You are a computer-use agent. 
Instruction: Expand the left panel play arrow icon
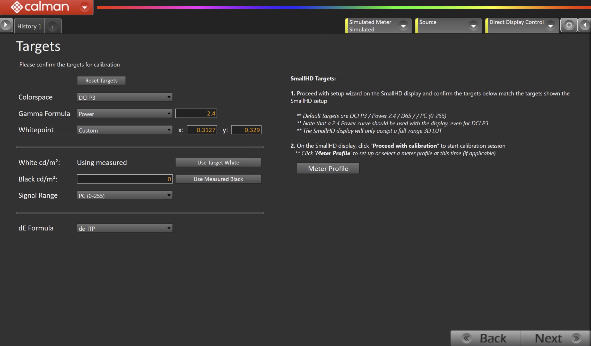[6, 25]
